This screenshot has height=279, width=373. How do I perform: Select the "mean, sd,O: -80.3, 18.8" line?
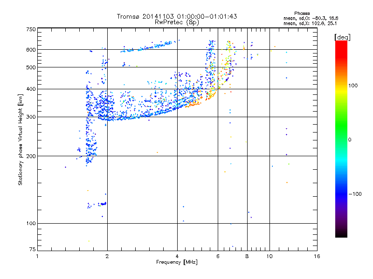tap(311, 18)
